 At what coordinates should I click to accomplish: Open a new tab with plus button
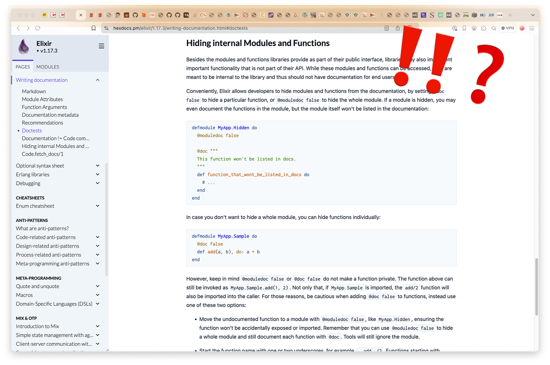pos(510,15)
